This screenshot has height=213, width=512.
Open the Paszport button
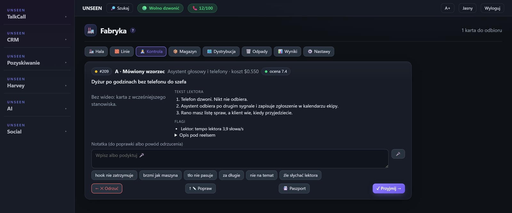pyautogui.click(x=294, y=188)
